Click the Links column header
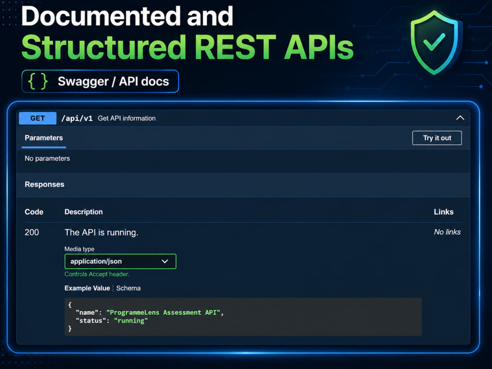The width and height of the screenshot is (492, 369). click(444, 212)
